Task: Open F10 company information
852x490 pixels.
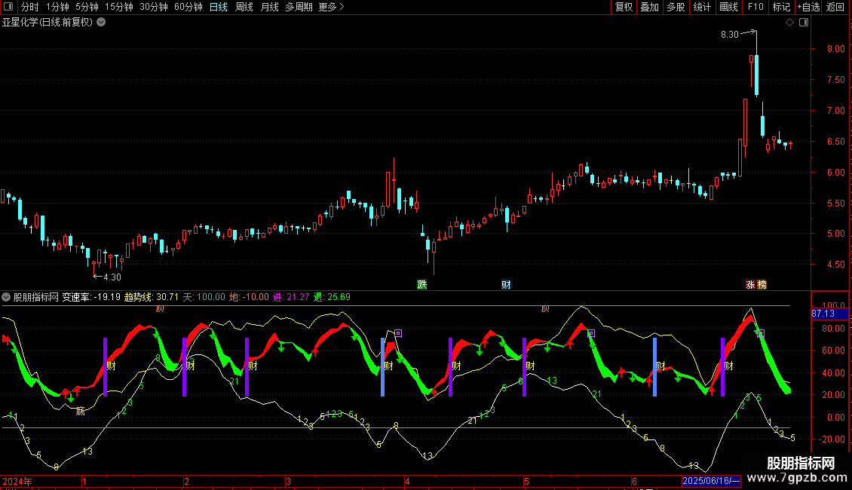Action: coord(755,7)
